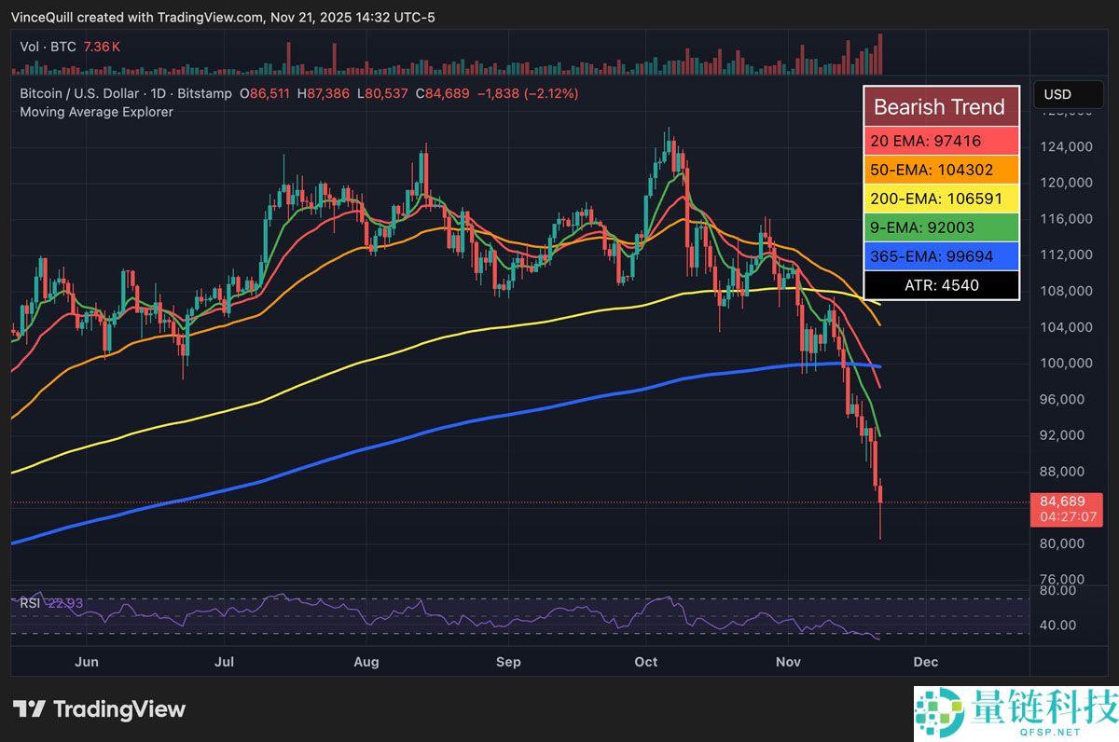Toggle the 9-EMA legend entry
This screenshot has width=1119, height=742.
pos(941,227)
